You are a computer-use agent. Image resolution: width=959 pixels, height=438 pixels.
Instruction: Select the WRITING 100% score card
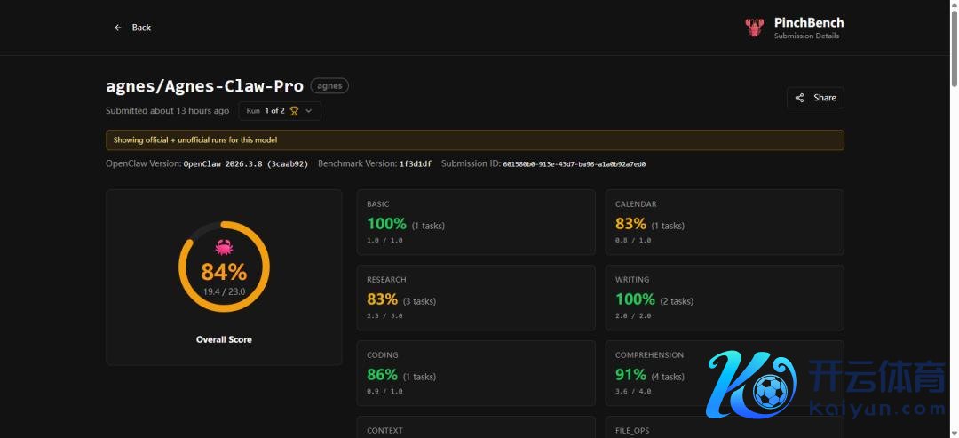(x=724, y=299)
